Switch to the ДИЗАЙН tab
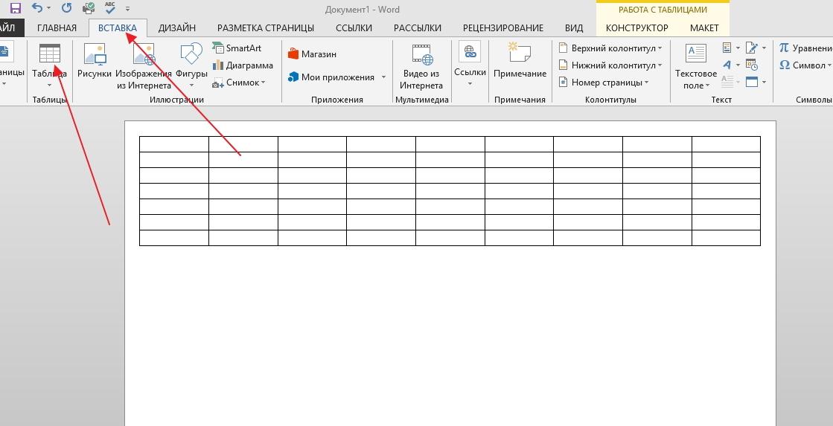 [x=177, y=28]
